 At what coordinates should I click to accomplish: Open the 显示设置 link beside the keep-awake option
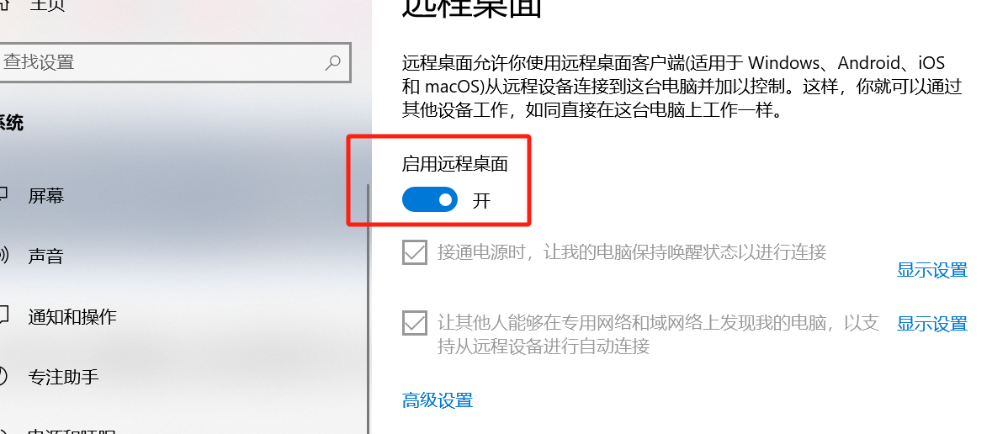point(932,270)
